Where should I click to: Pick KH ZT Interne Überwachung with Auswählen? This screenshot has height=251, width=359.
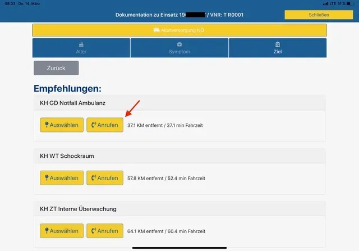pyautogui.click(x=62, y=231)
